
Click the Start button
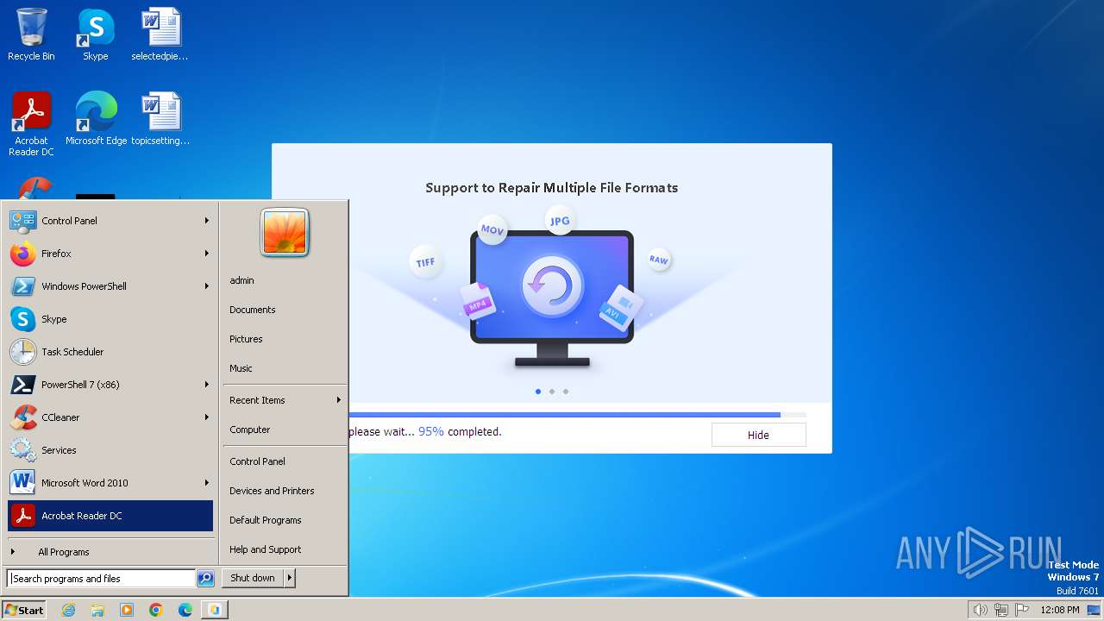[x=24, y=610]
